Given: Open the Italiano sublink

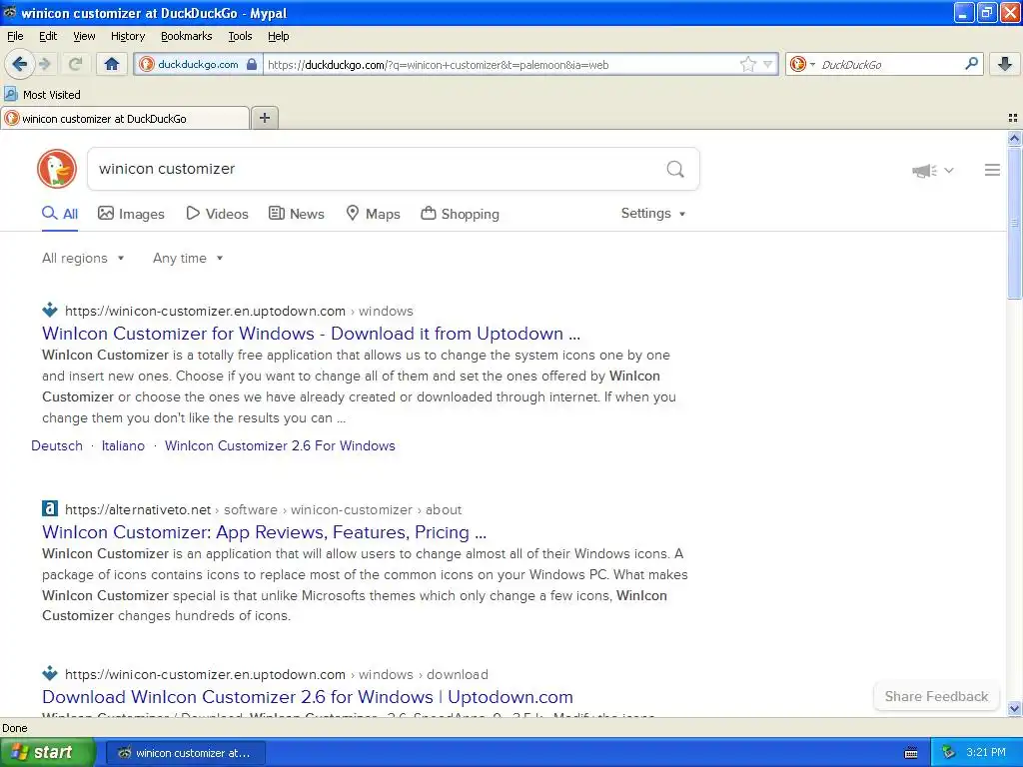Looking at the screenshot, I should coord(123,445).
